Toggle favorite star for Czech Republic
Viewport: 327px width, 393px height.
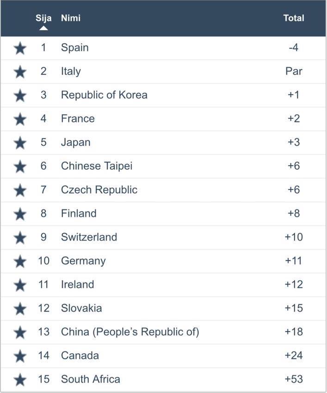pos(20,190)
